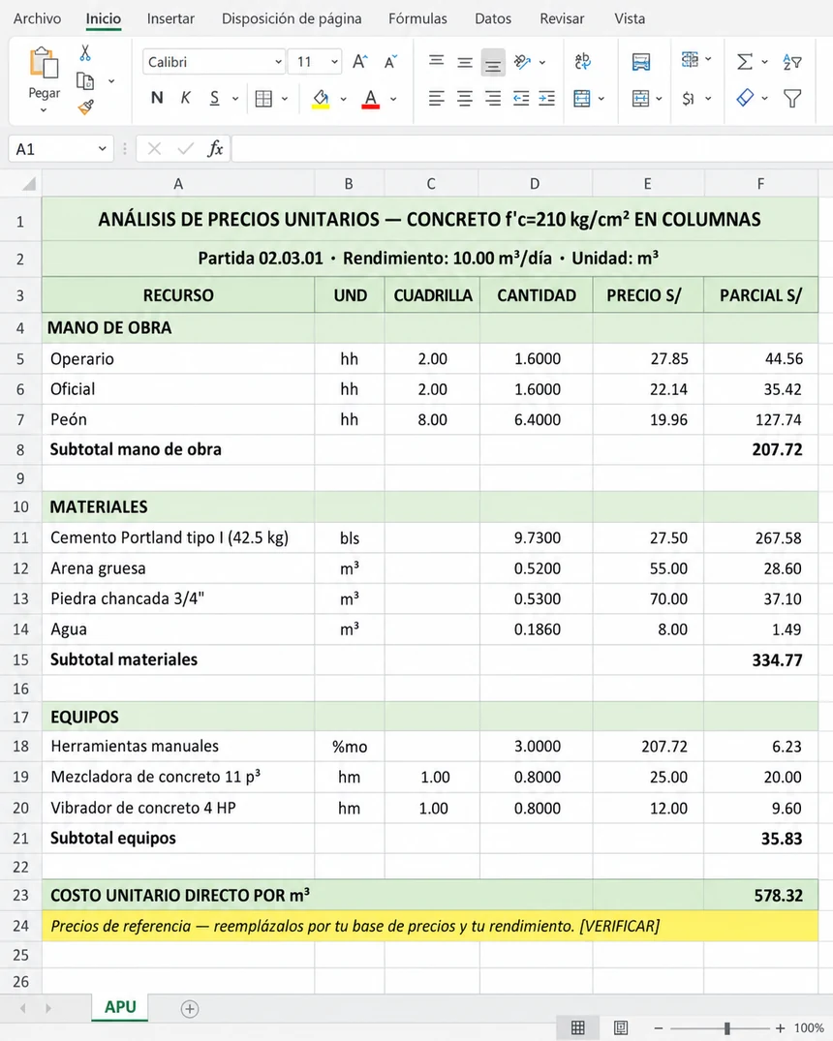Click the Insert Function fx icon

(x=215, y=149)
